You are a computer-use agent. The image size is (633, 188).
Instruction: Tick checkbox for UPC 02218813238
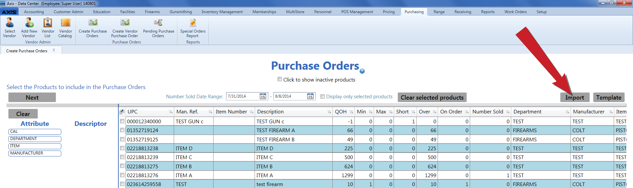tap(122, 148)
